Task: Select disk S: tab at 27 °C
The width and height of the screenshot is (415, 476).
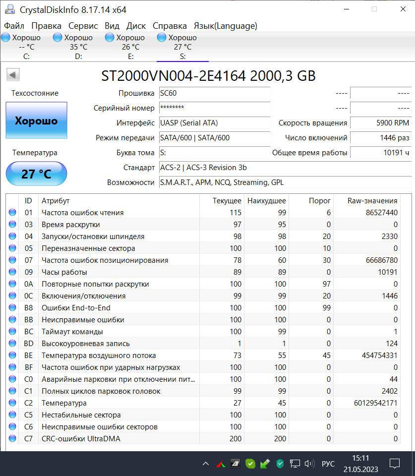Action: coord(182,47)
